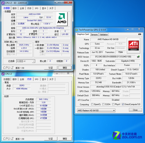The height and width of the screenshot is (143, 145).
Task: Switch to 主板 tab in top CPU-Z window
Action: 22,8
